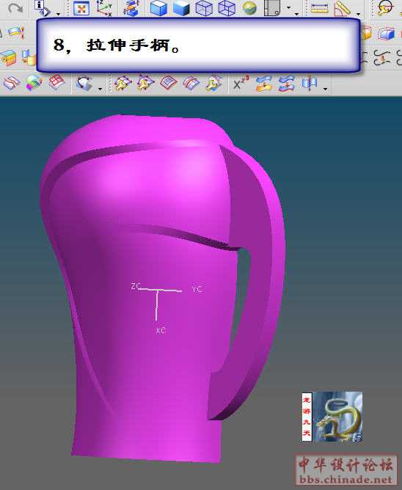Select the red mesh surface grid icon

56,82
